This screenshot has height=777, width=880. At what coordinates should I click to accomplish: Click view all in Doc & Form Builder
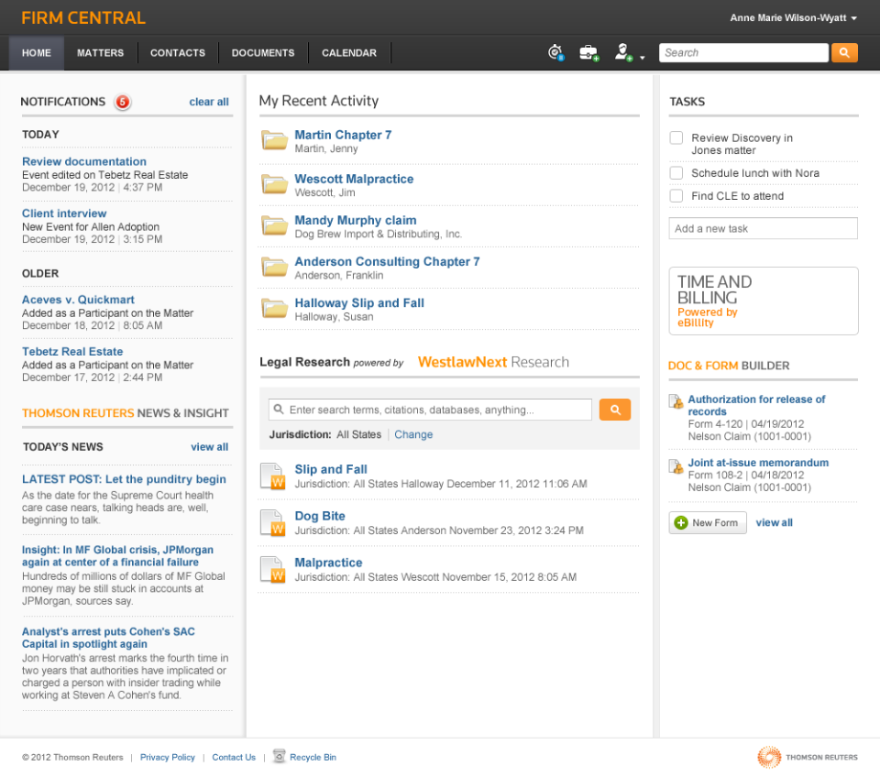tap(774, 523)
